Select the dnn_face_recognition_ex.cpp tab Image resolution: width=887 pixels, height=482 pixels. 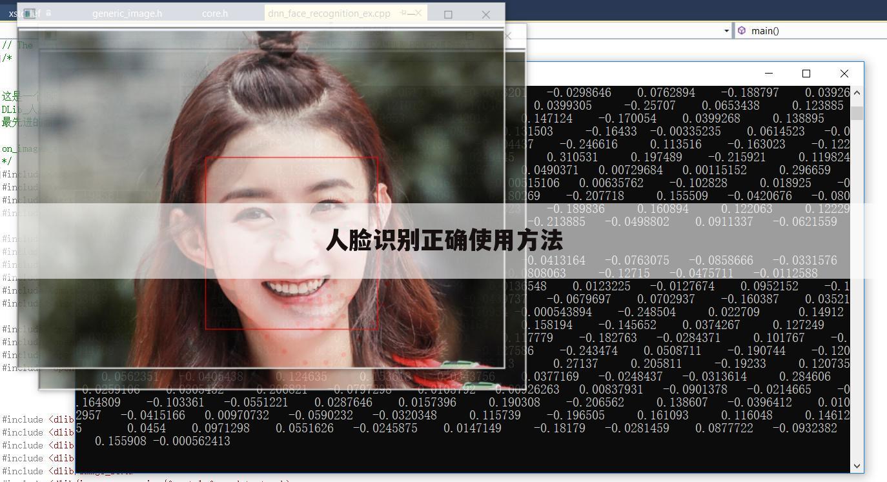pos(329,14)
